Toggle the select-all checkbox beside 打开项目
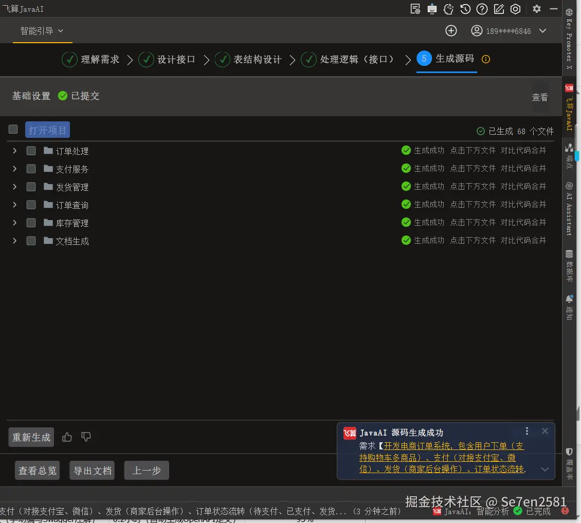Viewport: 581px width, 523px height. click(13, 129)
